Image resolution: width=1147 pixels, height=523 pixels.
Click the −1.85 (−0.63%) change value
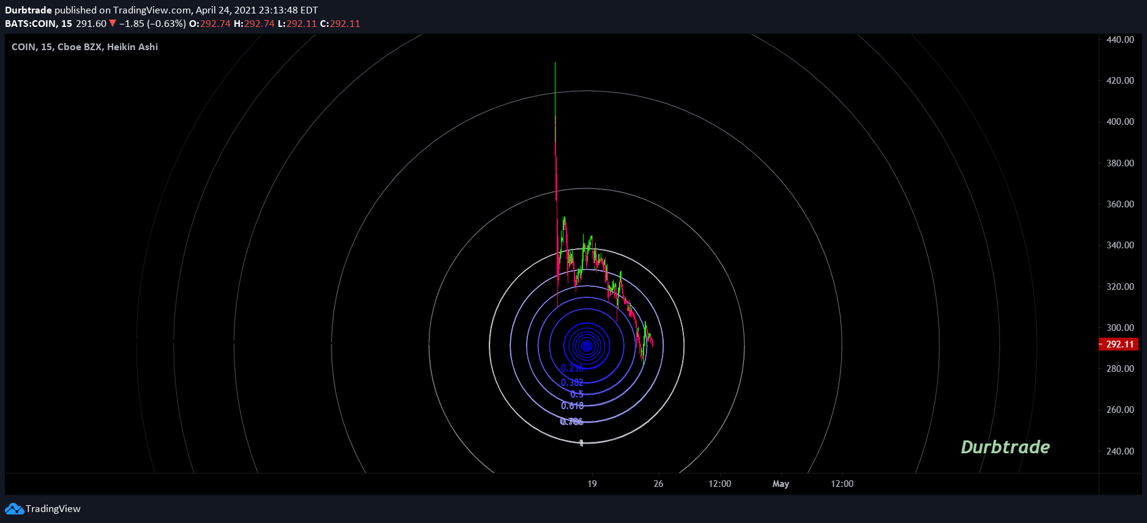[152, 23]
